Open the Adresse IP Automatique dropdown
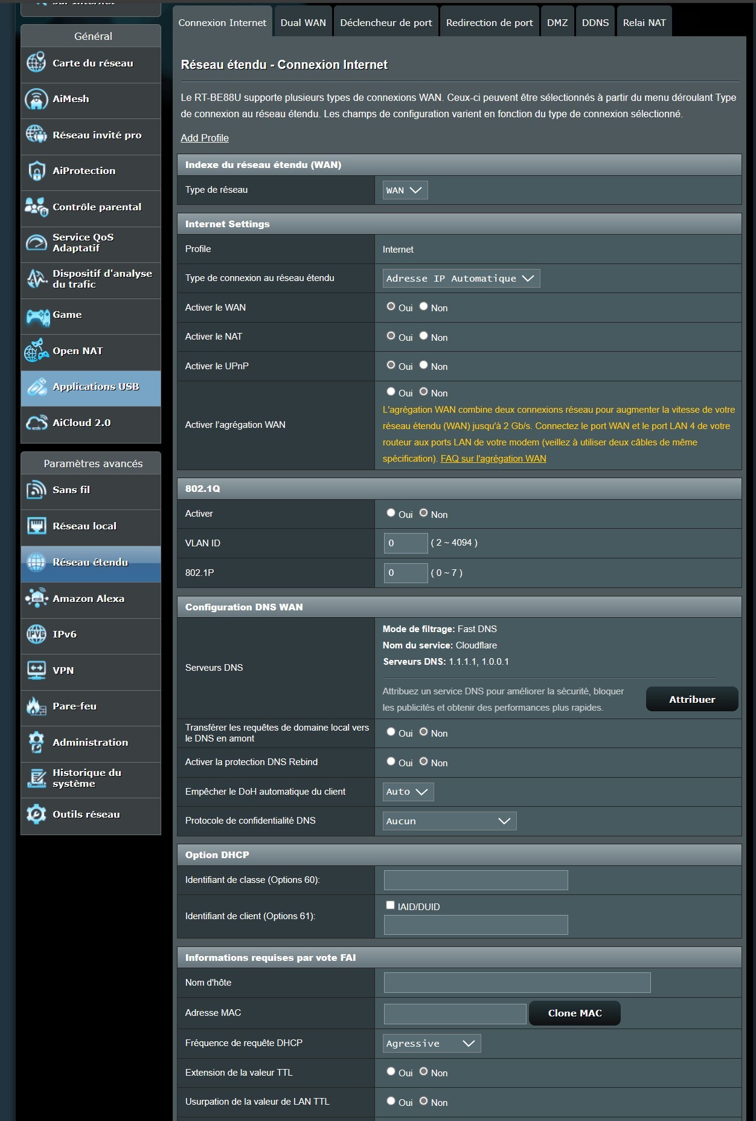Screen dimensions: 756x1121 [x=461, y=279]
